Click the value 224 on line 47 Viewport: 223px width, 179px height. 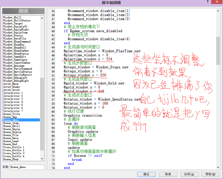(109, 59)
